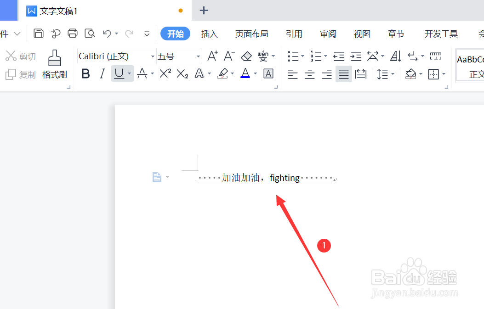Click the line spacing icon
This screenshot has width=484, height=309.
(x=382, y=74)
